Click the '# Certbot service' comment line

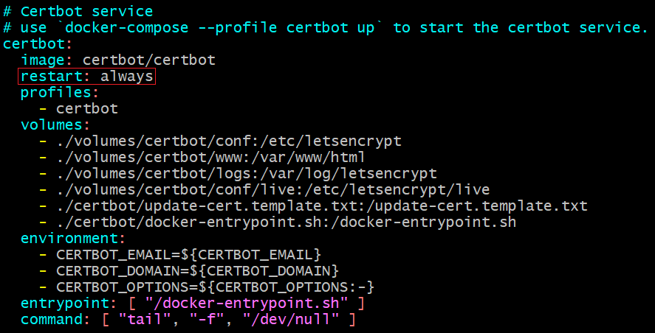click(78, 12)
